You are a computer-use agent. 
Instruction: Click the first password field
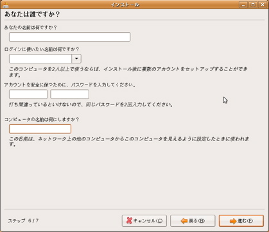tap(28, 94)
